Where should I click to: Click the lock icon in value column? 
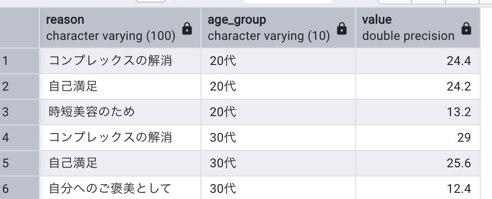466,29
